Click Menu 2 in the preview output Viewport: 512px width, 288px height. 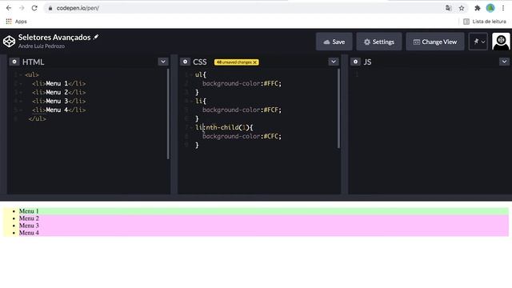(x=29, y=218)
